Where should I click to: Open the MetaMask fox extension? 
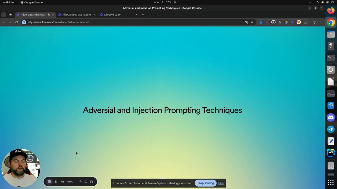299,22
